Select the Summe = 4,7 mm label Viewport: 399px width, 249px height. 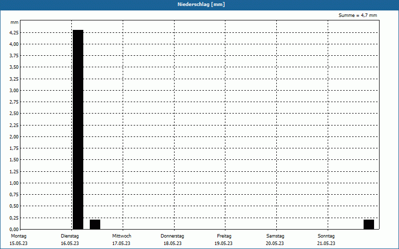(x=358, y=15)
